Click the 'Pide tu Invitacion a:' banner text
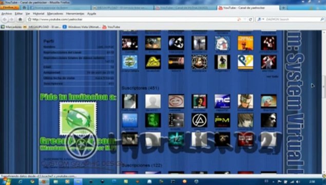The image size is (326, 185). 78,97
